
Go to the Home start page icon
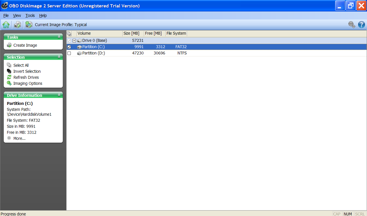(6, 25)
